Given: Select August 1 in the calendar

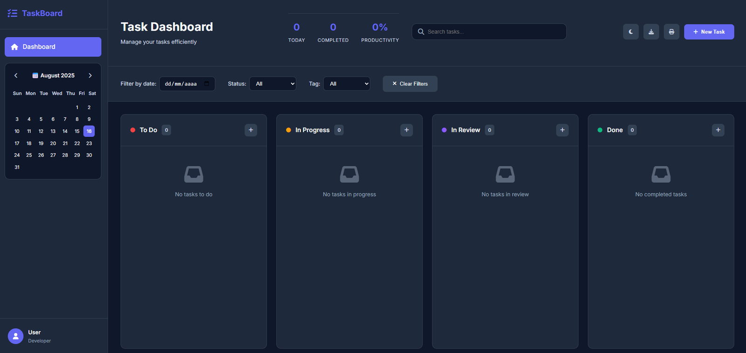Looking at the screenshot, I should [77, 108].
